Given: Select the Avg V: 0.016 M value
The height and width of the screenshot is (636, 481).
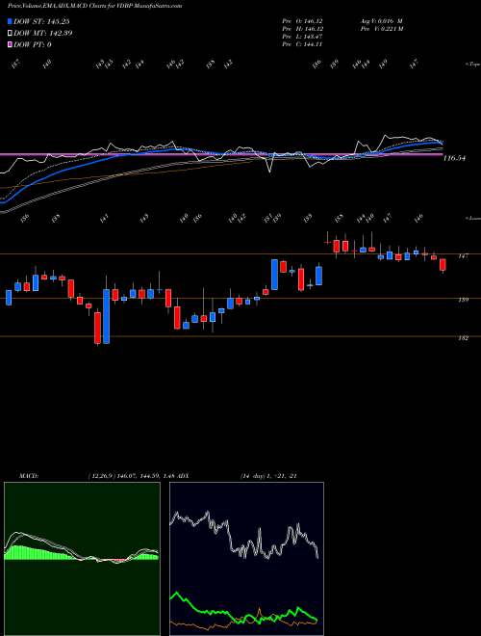Looking at the screenshot, I should (381, 21).
